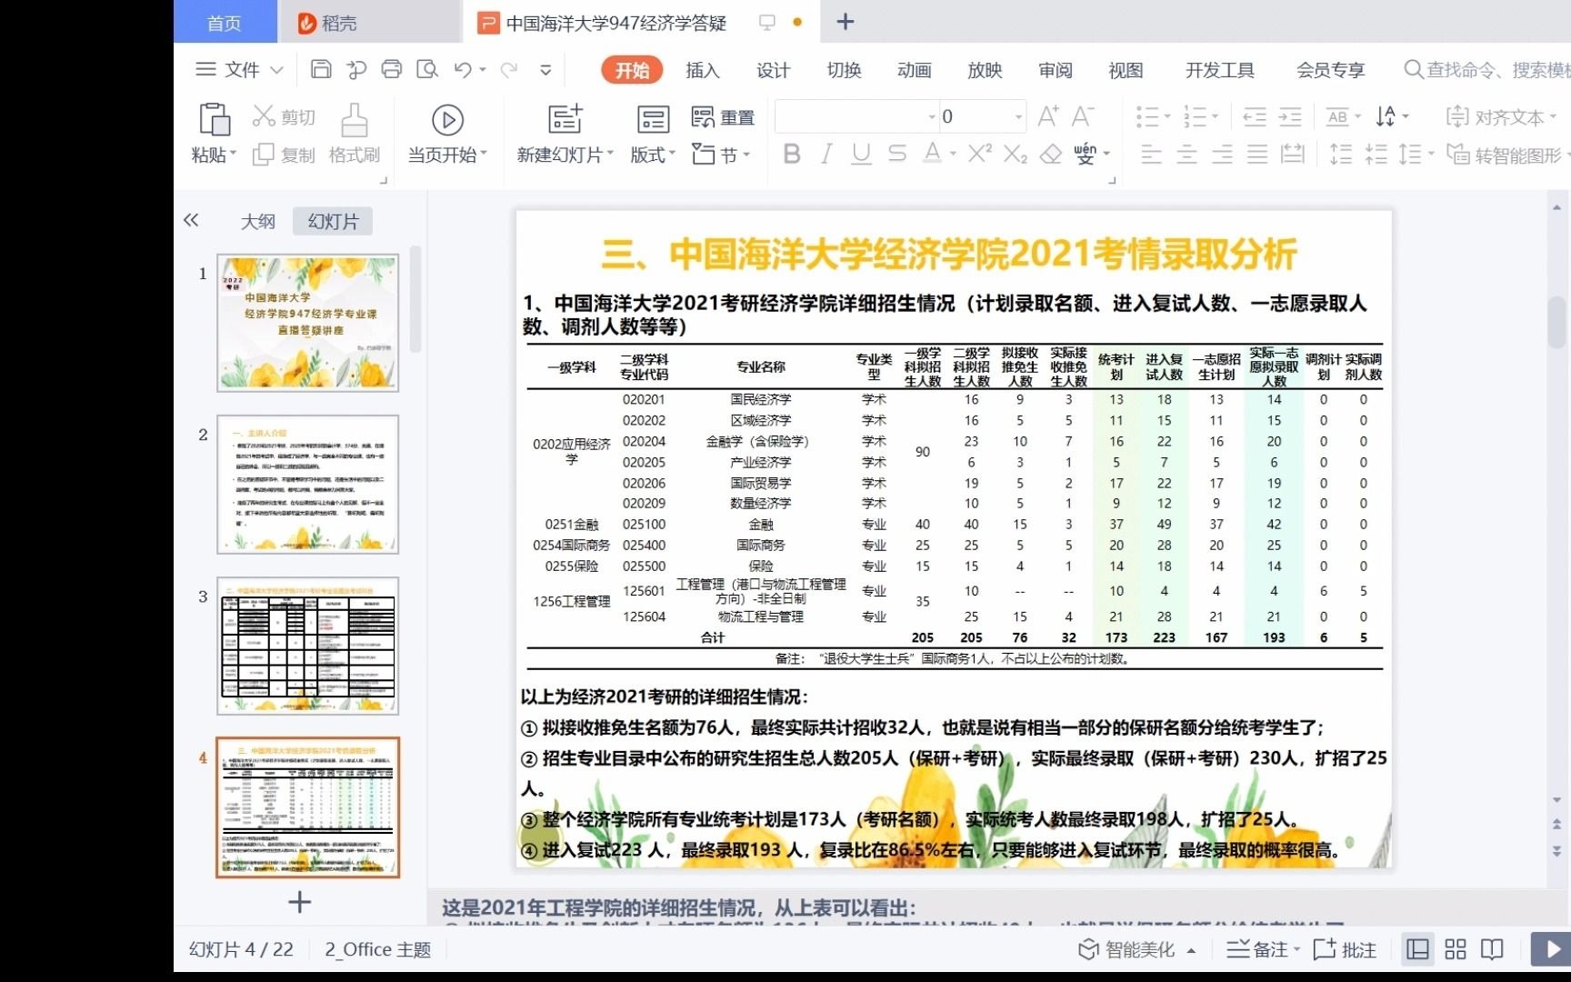Viewport: 1571px width, 982px height.
Task: Open the font size dropdown
Action: click(x=1018, y=116)
